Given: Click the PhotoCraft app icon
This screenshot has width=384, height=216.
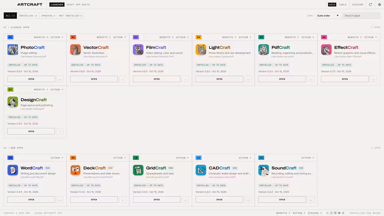Looking at the screenshot, I should [x=13, y=49].
